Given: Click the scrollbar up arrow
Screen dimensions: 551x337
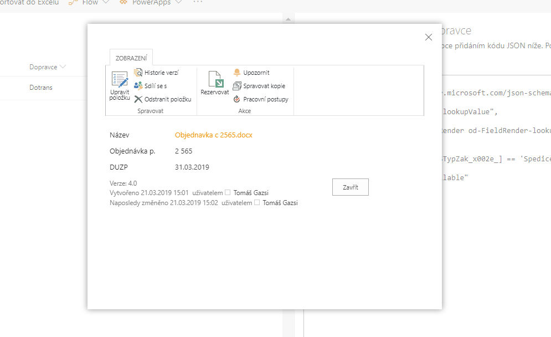Looking at the screenshot, I should pyautogui.click(x=288, y=19).
